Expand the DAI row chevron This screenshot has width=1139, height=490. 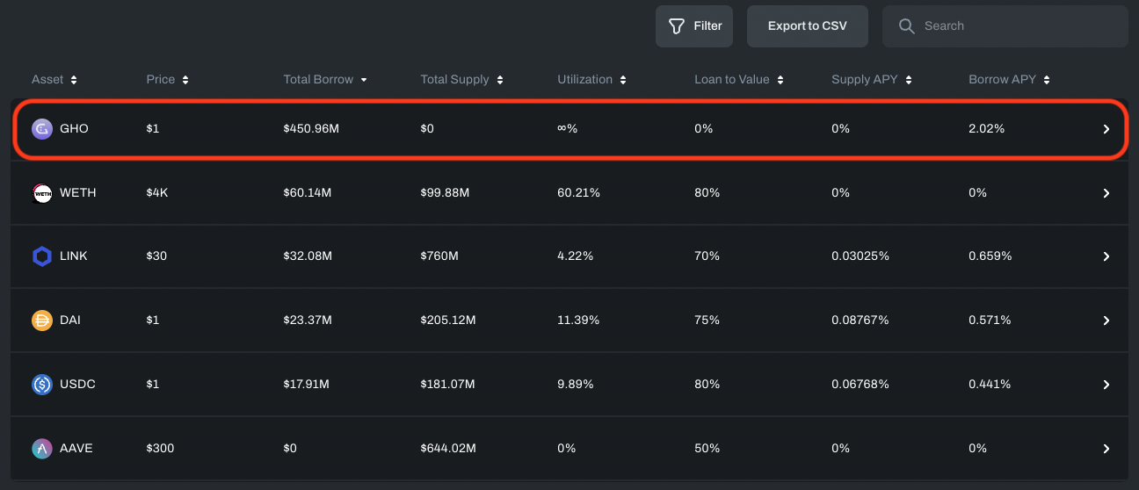tap(1106, 321)
